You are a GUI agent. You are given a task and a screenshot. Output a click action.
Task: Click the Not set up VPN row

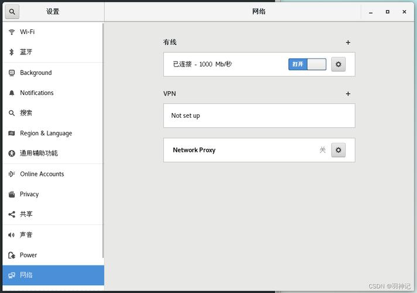(259, 115)
